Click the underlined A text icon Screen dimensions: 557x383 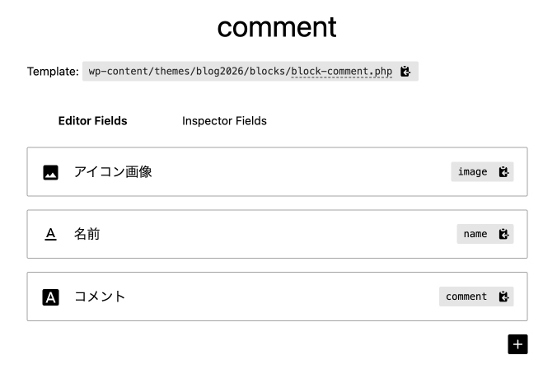coord(51,235)
